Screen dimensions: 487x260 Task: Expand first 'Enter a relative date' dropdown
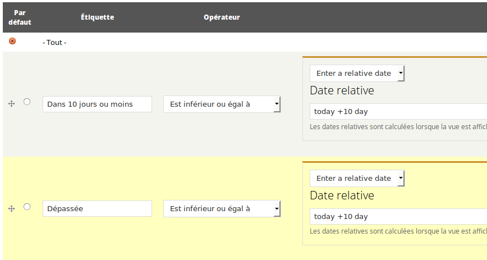pos(357,74)
